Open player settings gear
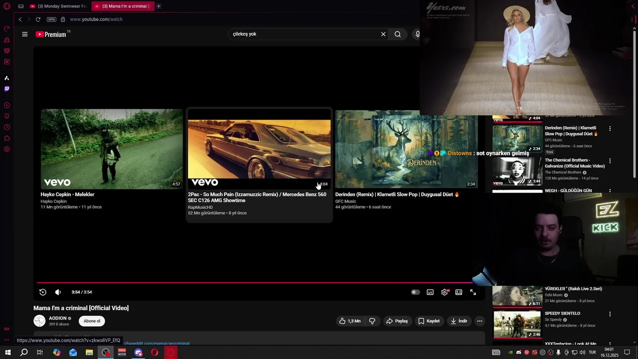 [x=445, y=292]
